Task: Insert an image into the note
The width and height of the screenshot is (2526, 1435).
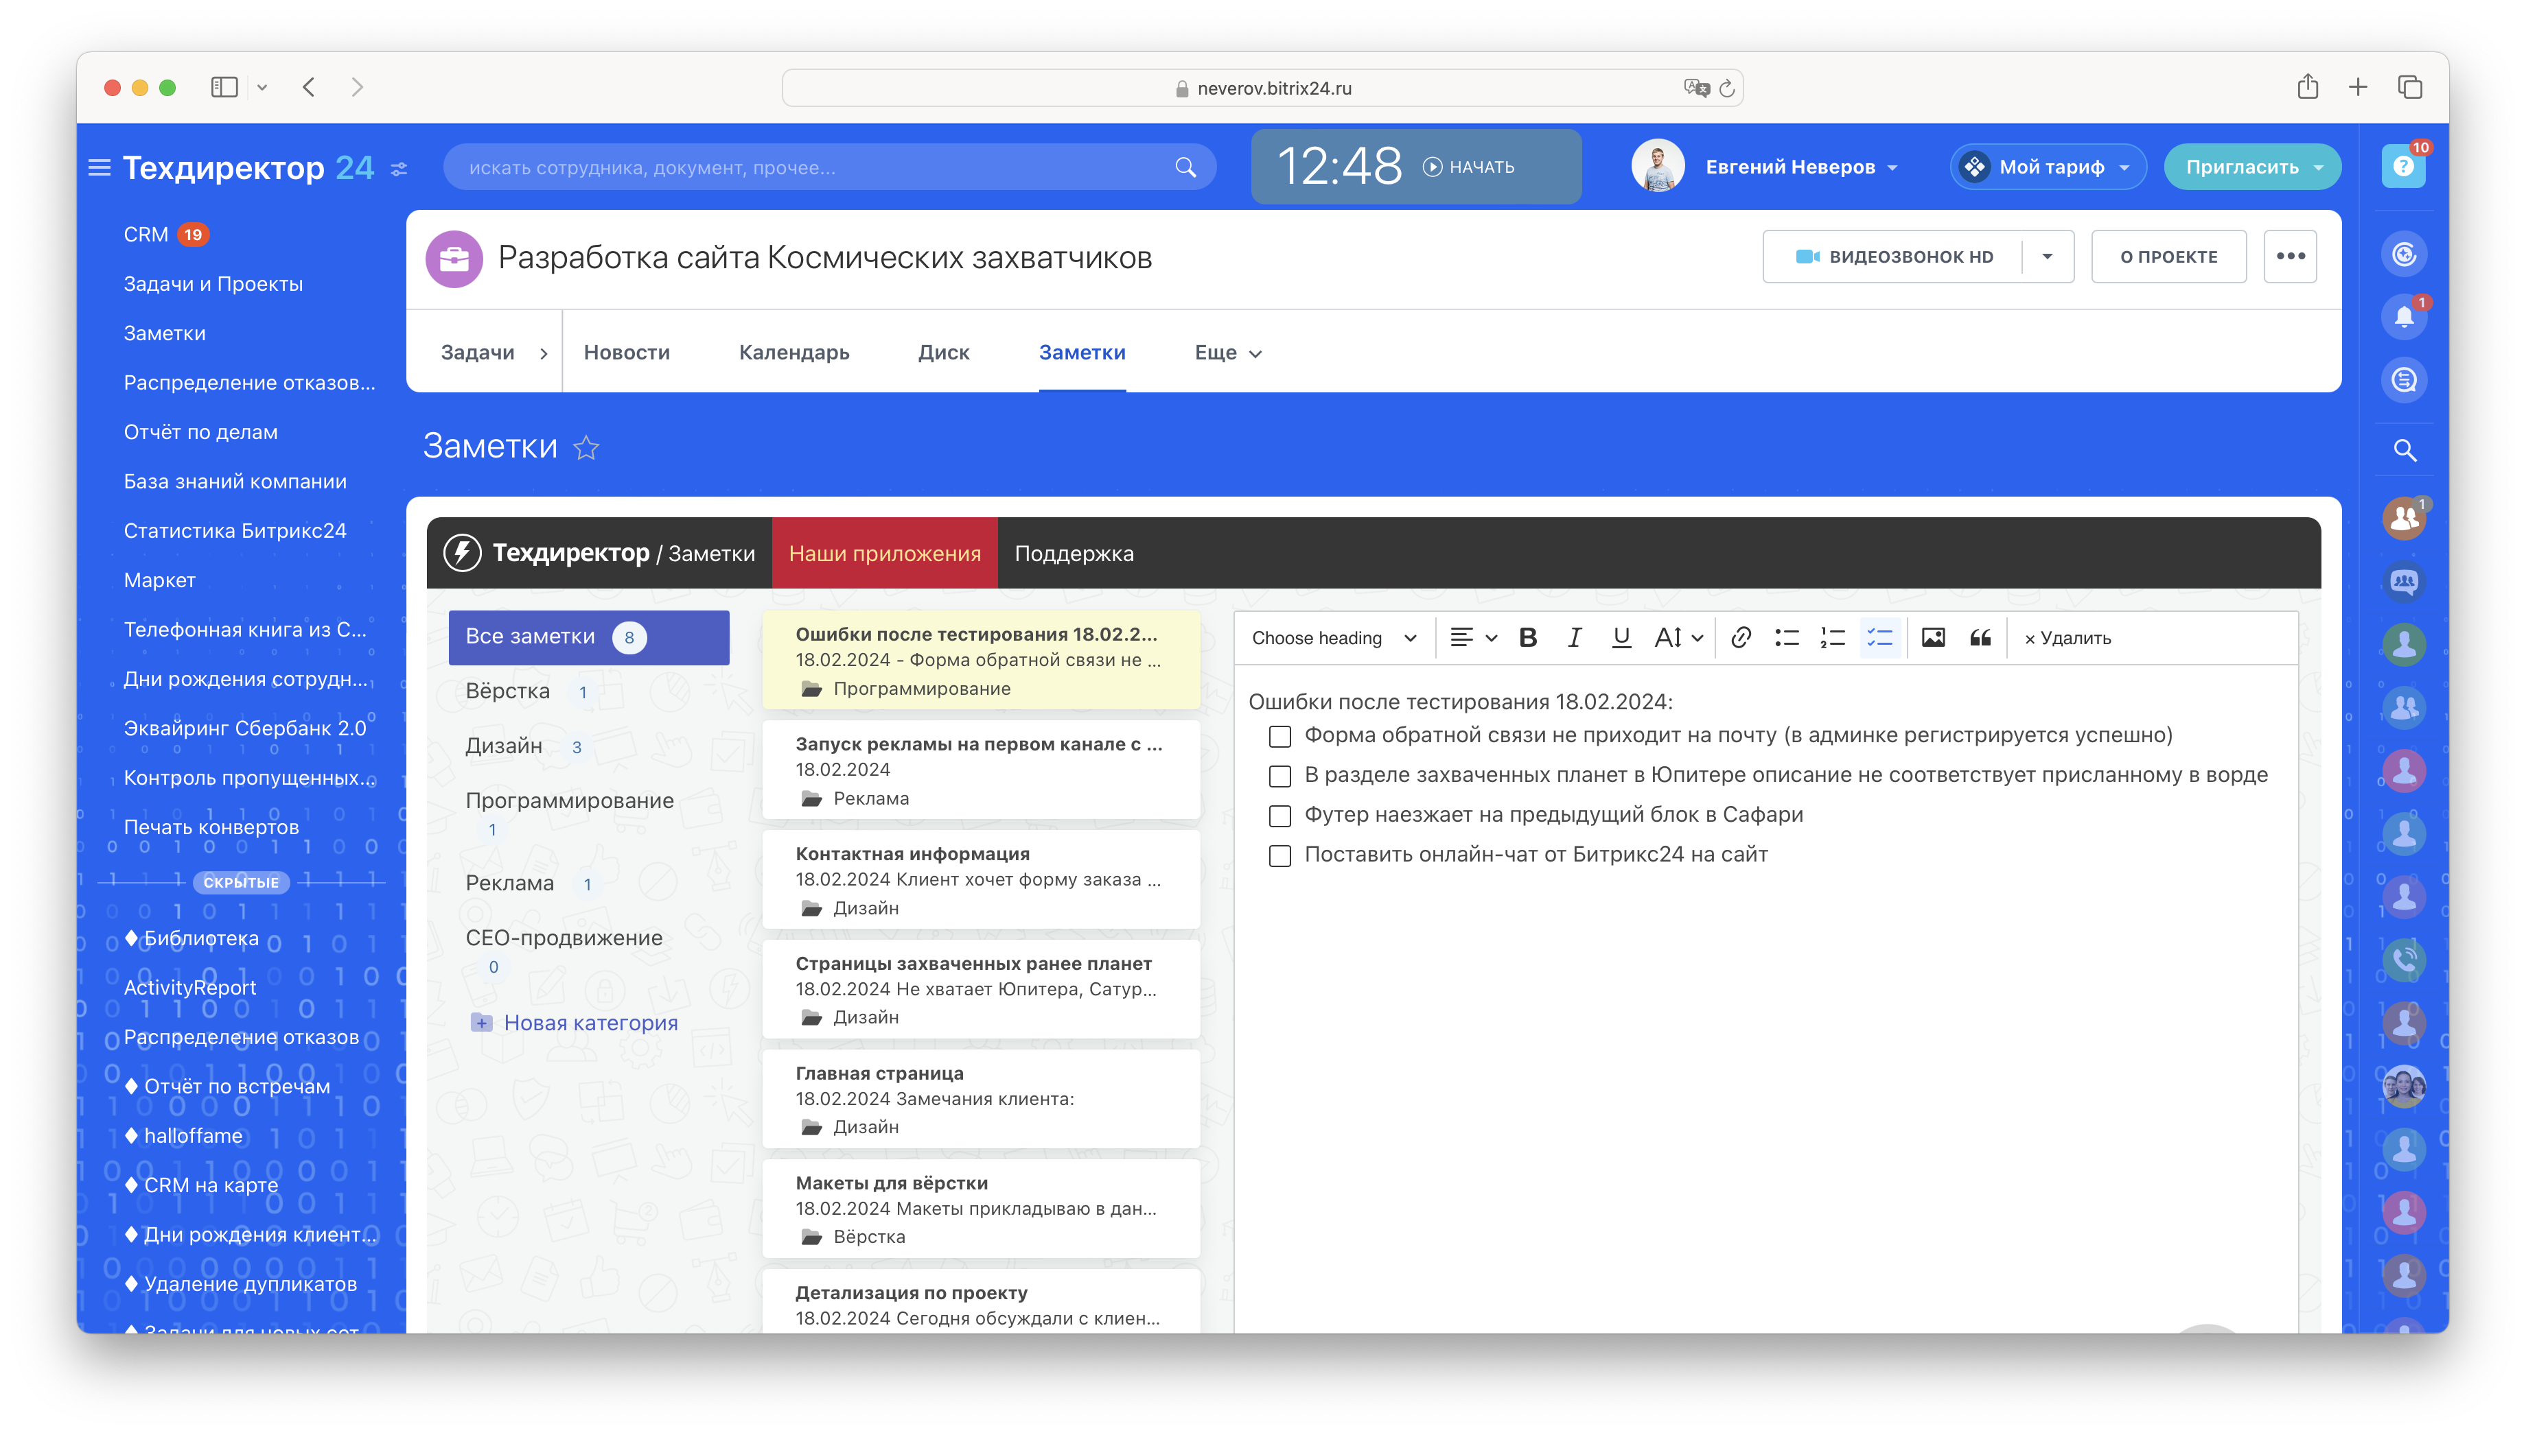Action: point(1932,638)
